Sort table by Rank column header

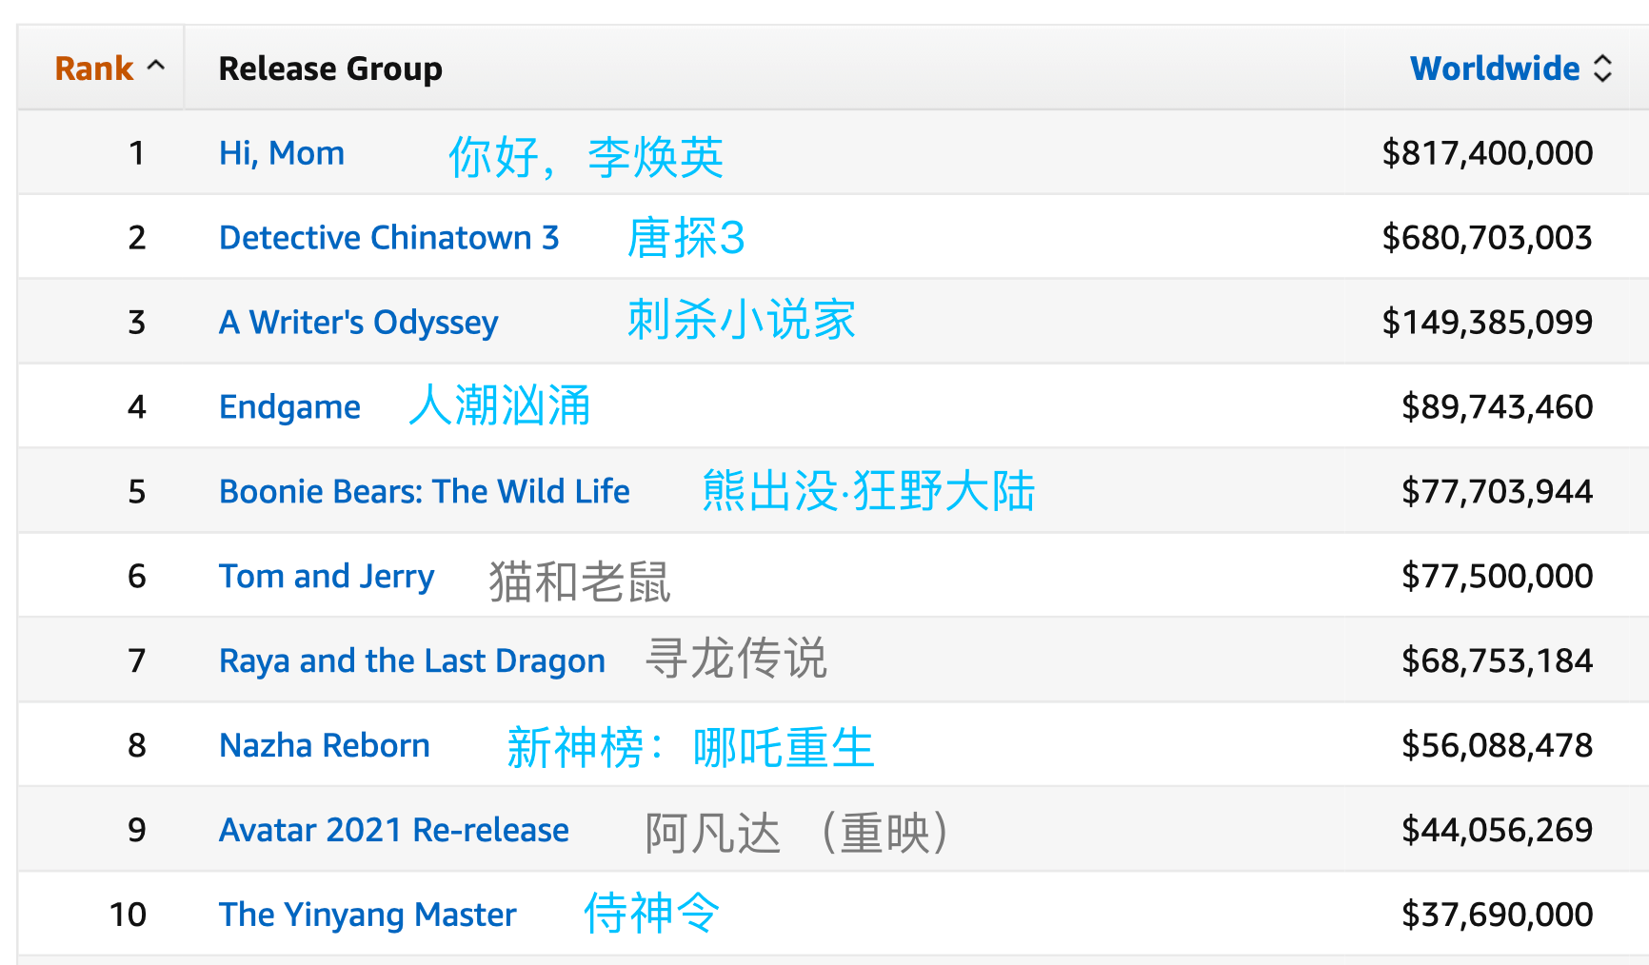pos(94,69)
